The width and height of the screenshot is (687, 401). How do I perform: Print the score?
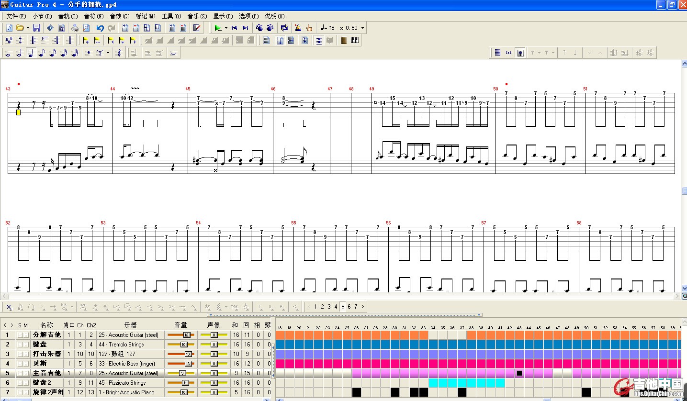tap(75, 28)
